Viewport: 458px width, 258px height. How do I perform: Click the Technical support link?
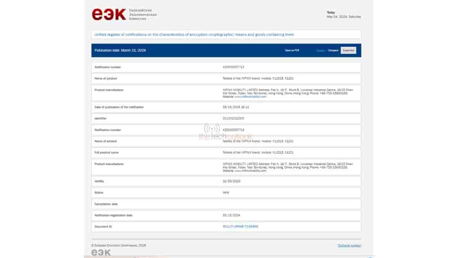349,245
